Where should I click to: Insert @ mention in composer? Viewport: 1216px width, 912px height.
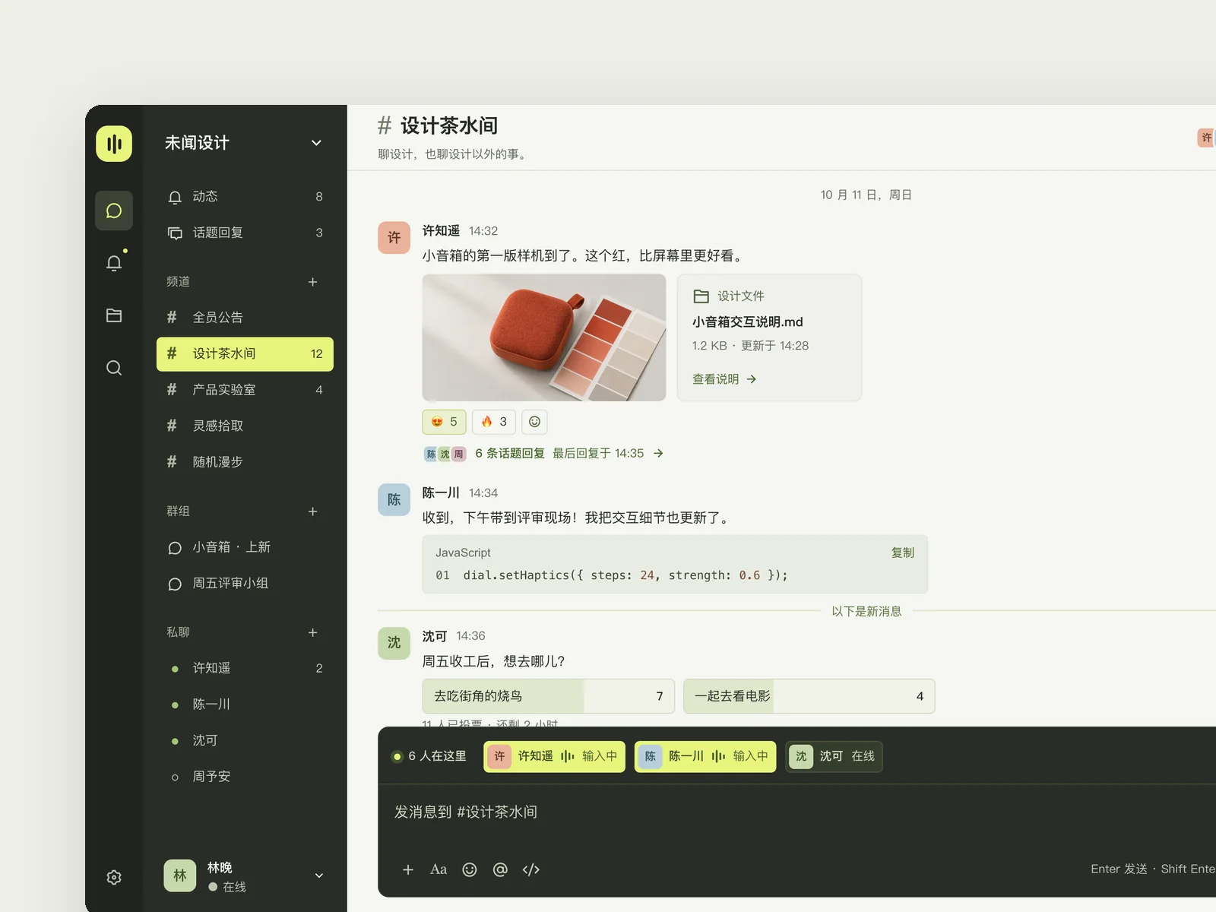pyautogui.click(x=500, y=869)
